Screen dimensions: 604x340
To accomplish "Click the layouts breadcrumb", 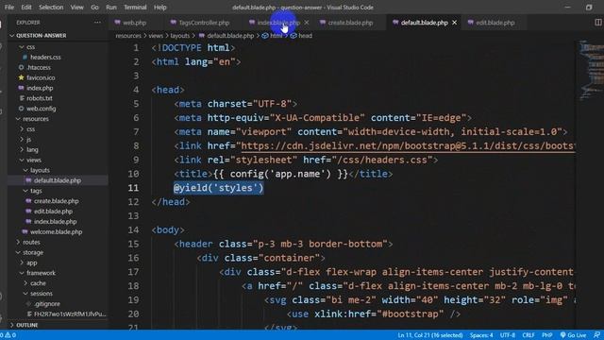I will pos(180,36).
